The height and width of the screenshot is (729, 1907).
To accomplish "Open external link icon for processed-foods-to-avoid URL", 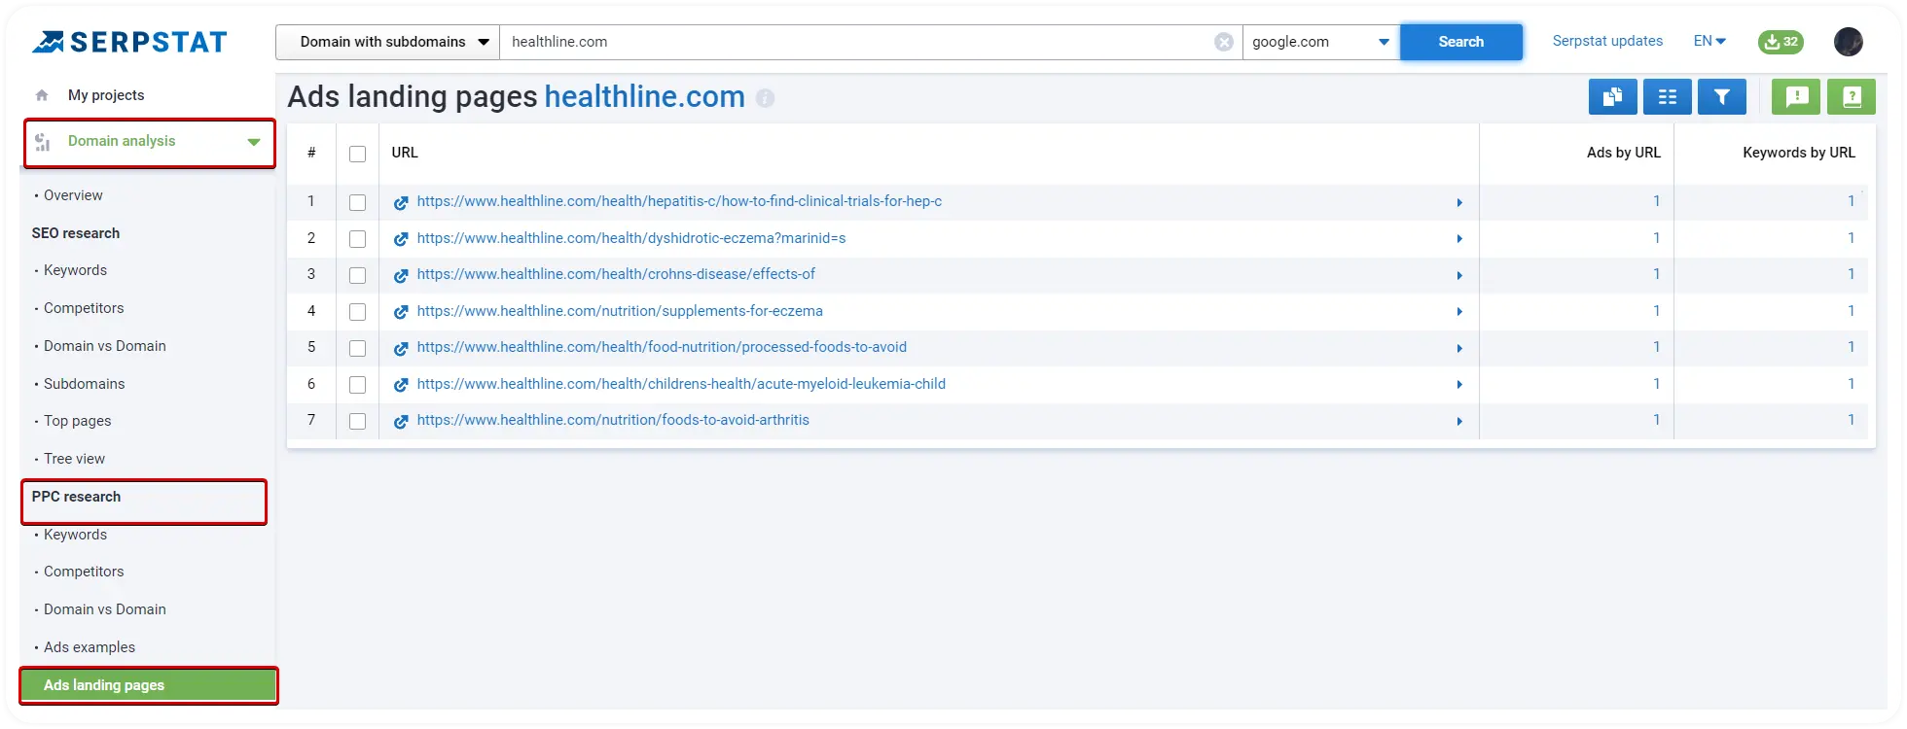I will [x=401, y=348].
